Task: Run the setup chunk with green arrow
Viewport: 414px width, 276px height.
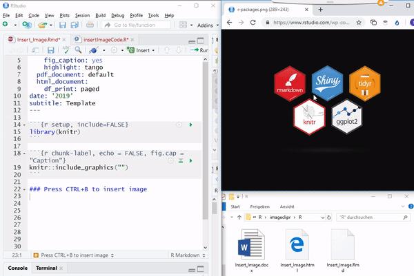Action: [190, 125]
